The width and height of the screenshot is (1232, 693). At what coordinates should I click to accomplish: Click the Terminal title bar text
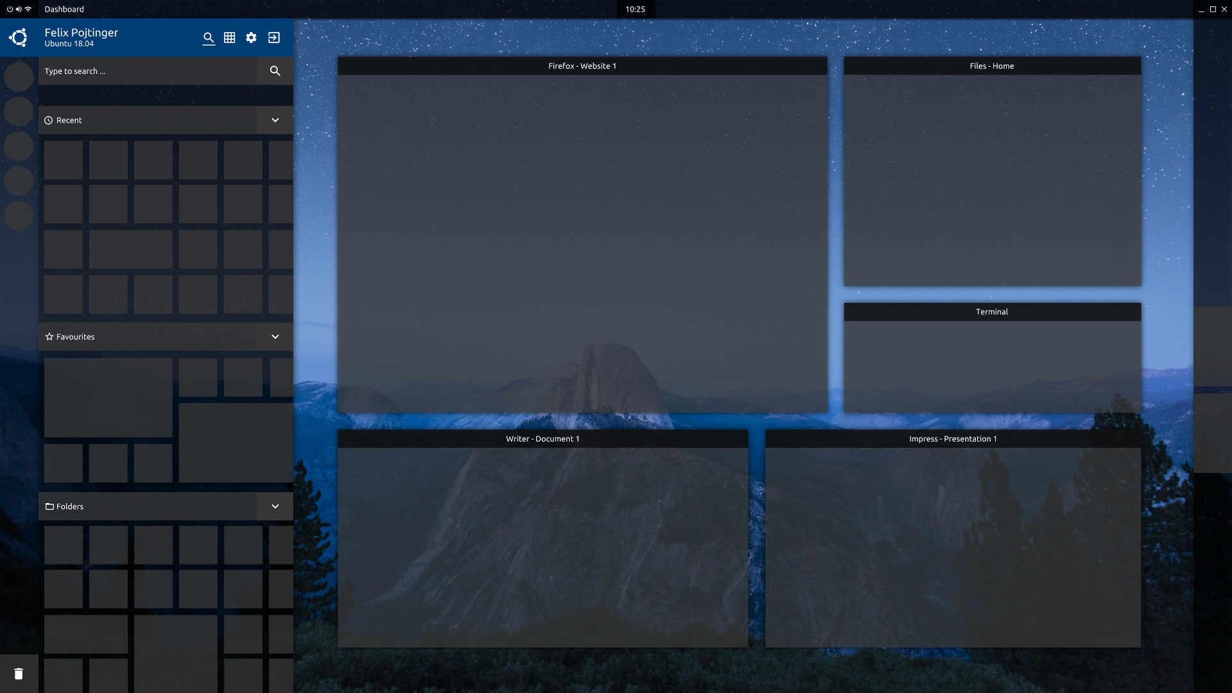coord(992,312)
